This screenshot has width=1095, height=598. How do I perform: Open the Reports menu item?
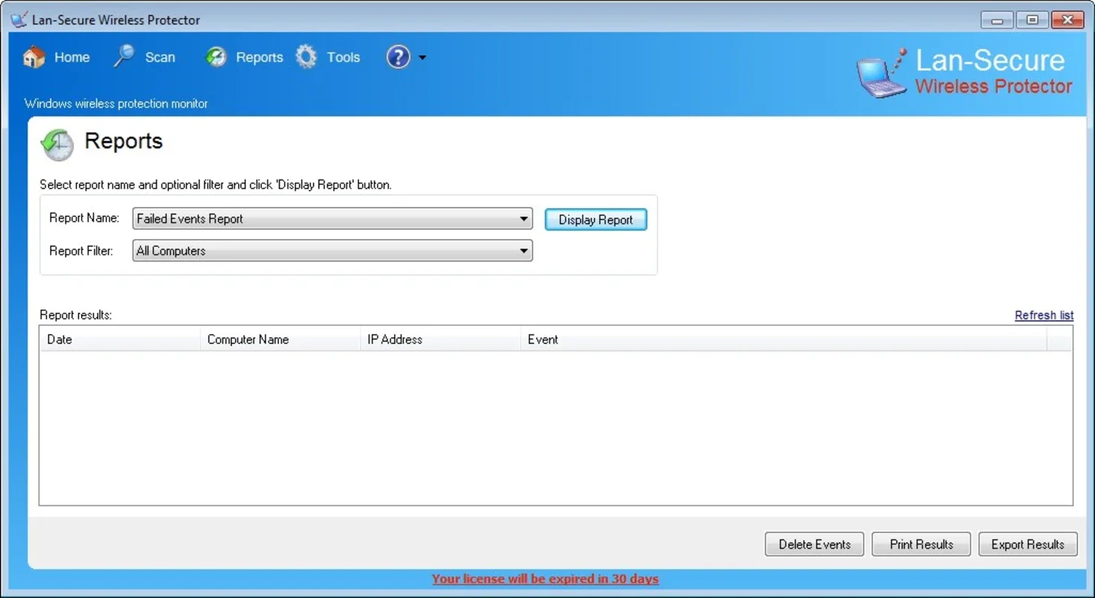[x=260, y=58]
